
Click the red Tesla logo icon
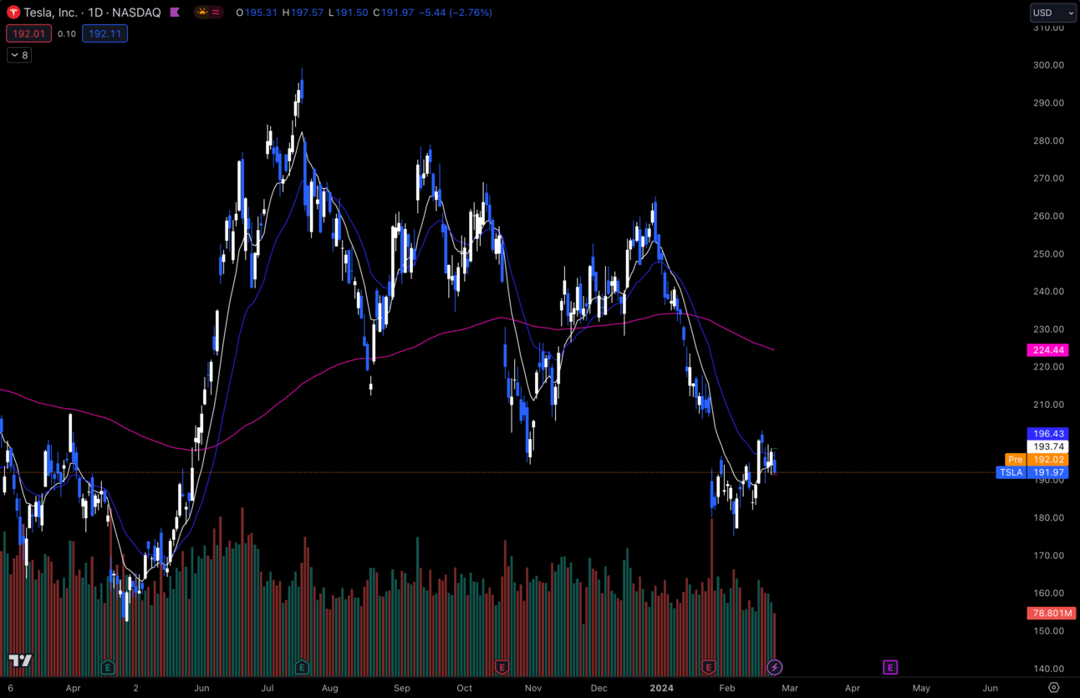[x=13, y=13]
